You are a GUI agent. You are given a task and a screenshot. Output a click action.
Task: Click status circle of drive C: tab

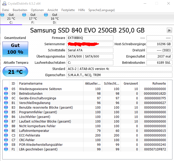pos(2,15)
